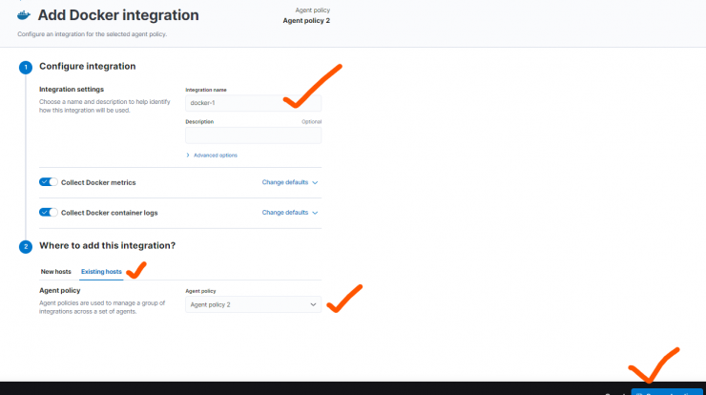Click the 'Integration settings' section label
Image resolution: width=706 pixels, height=395 pixels.
coord(72,89)
